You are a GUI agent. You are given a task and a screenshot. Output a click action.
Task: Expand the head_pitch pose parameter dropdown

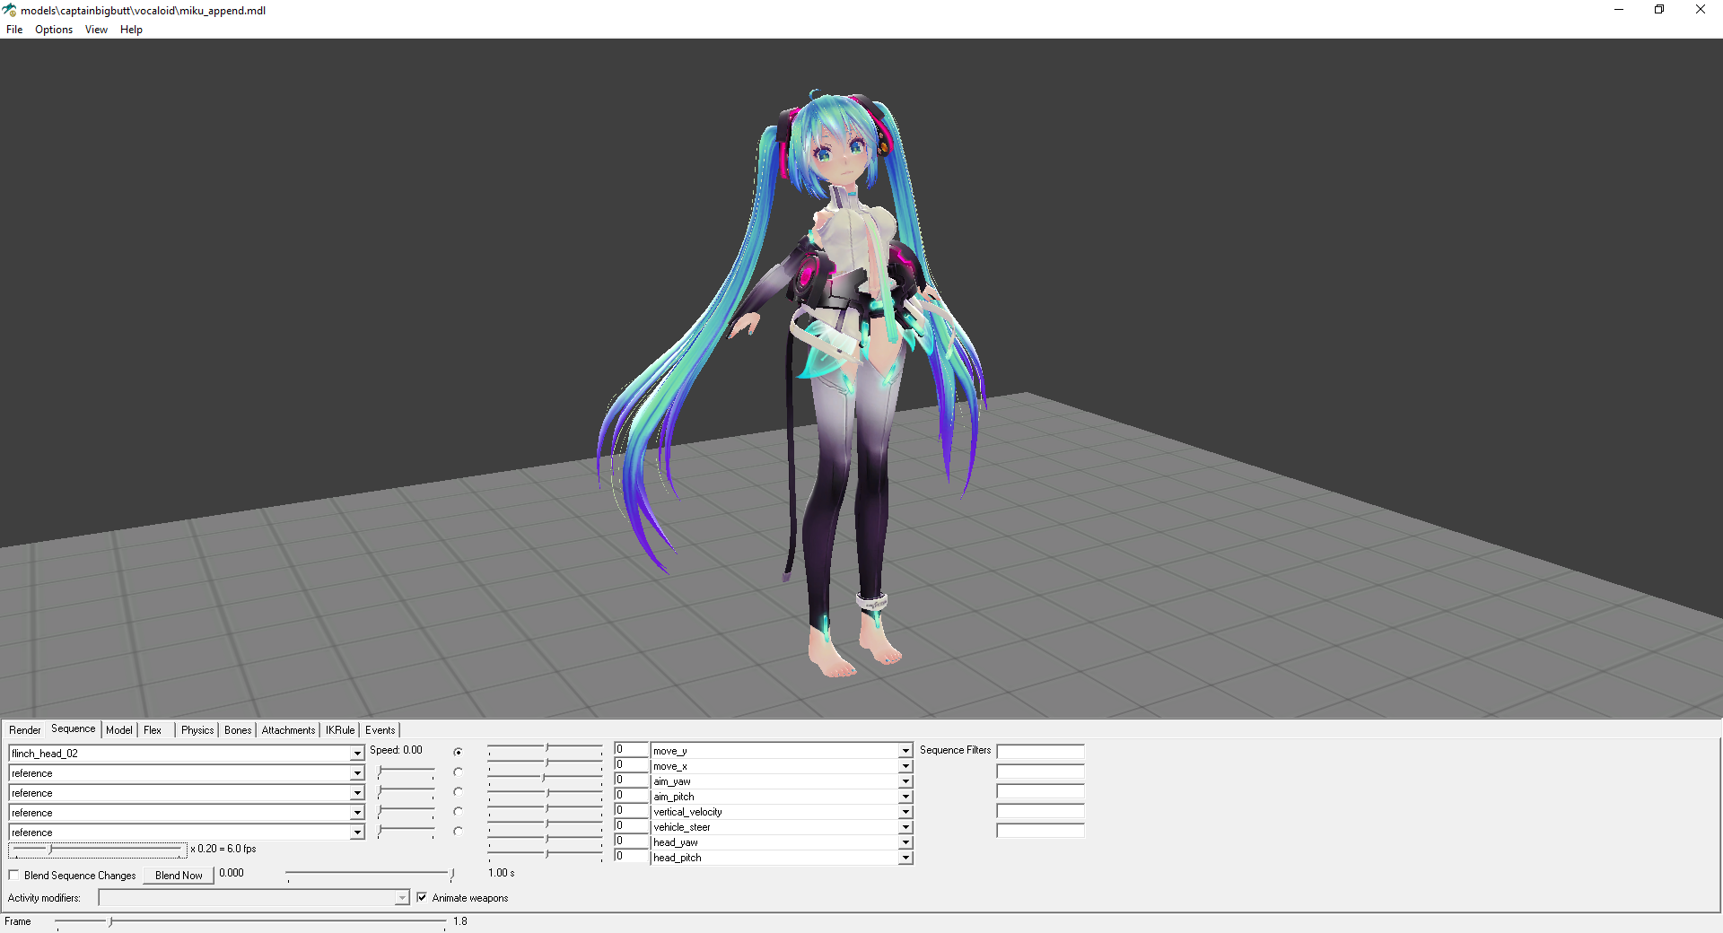(x=905, y=858)
